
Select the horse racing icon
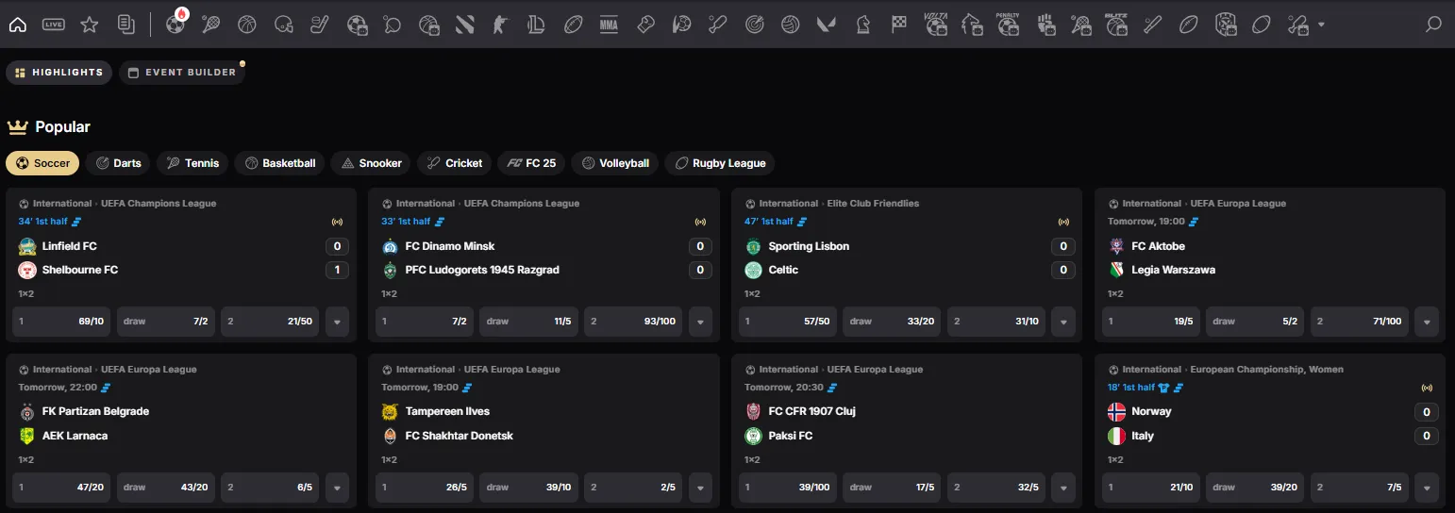972,25
